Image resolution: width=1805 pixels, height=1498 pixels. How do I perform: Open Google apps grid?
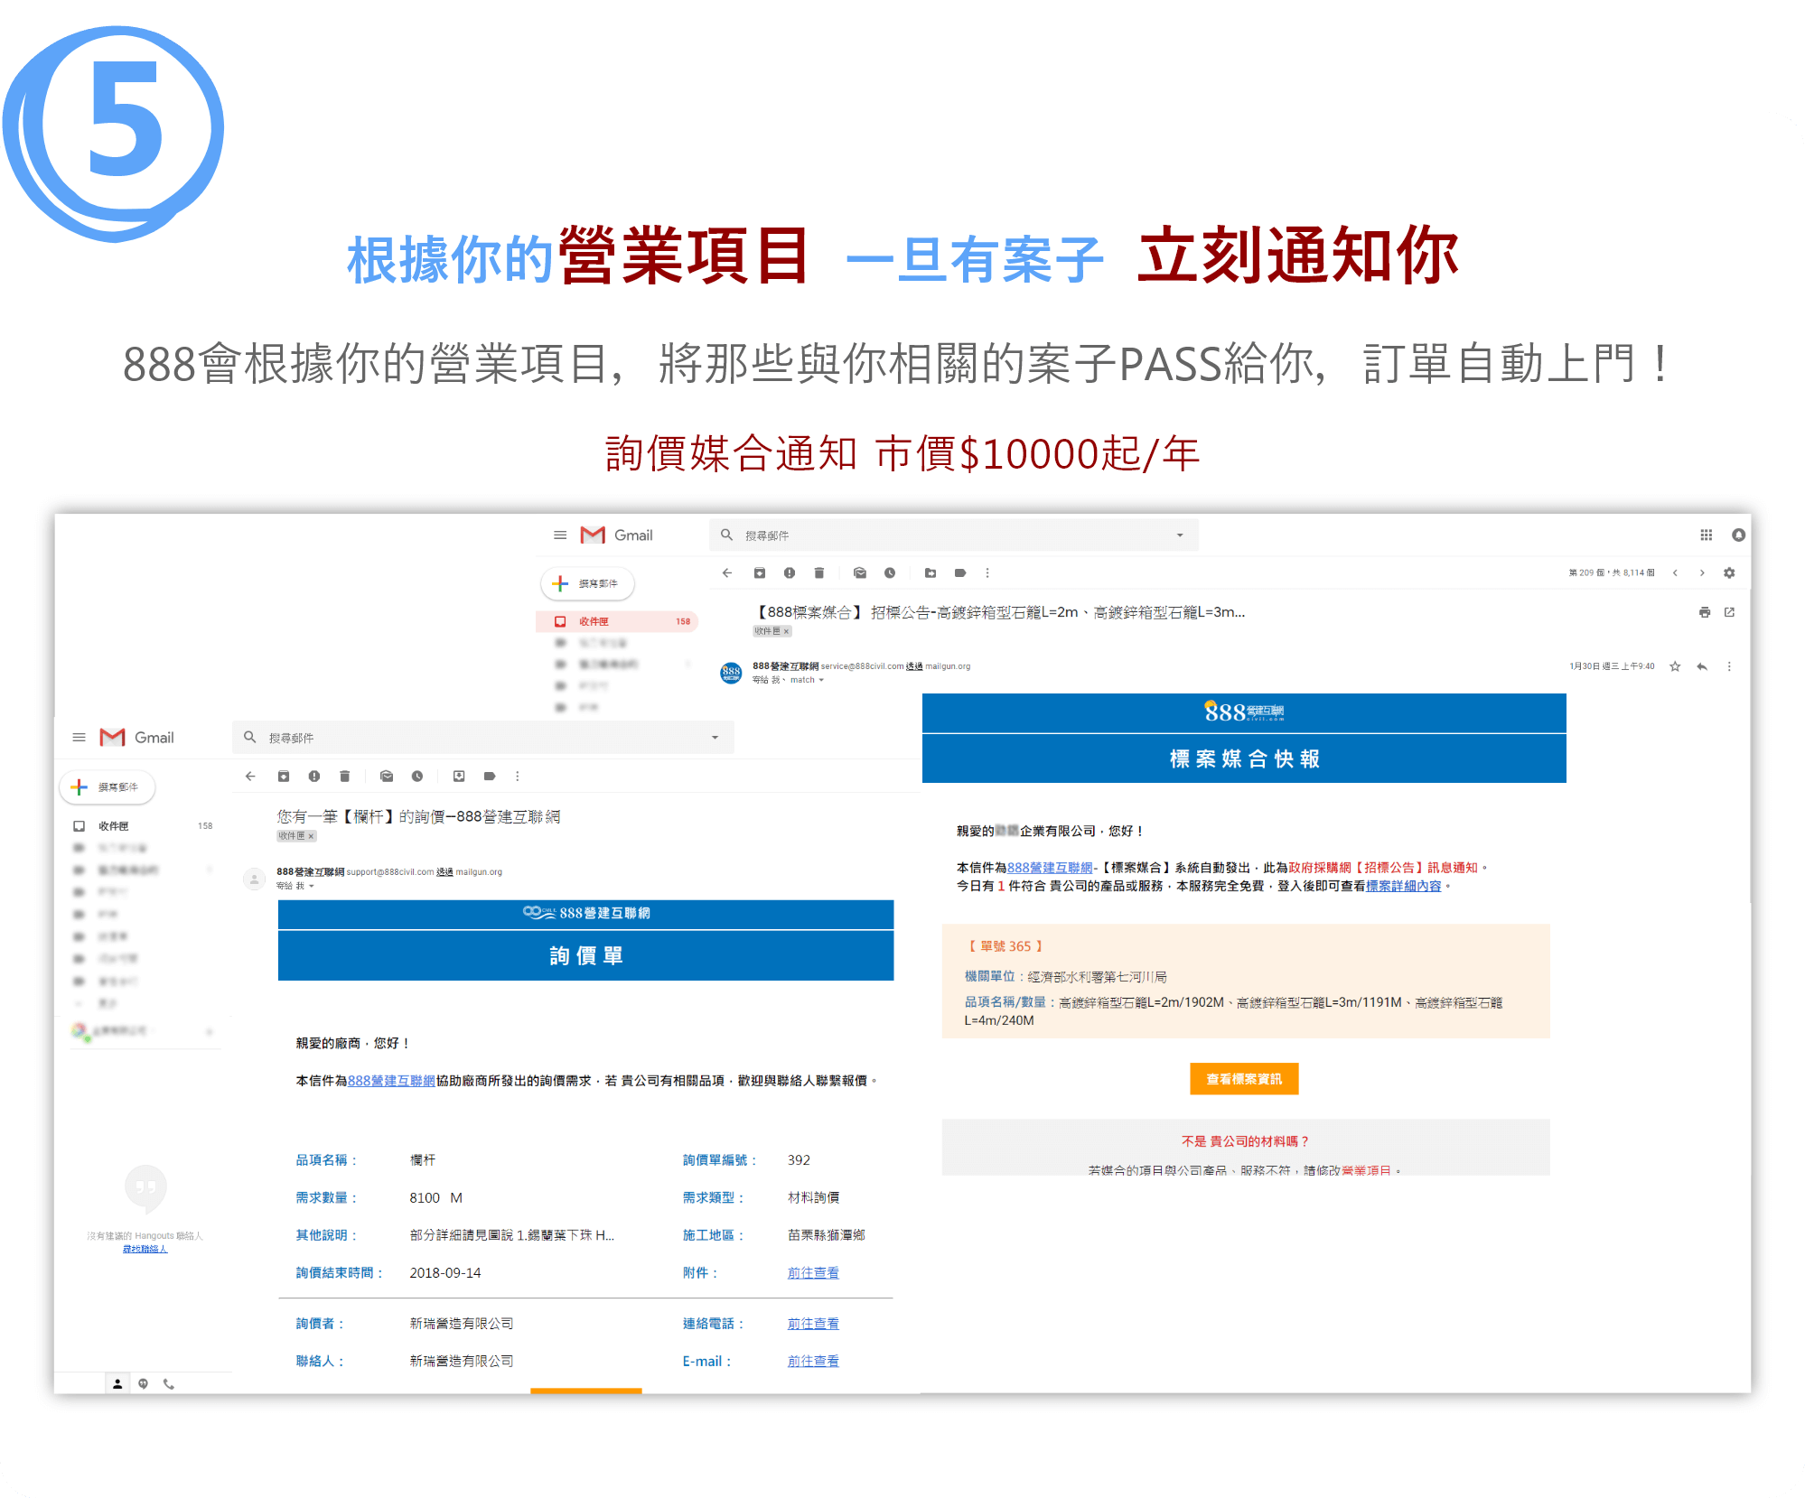1707,535
